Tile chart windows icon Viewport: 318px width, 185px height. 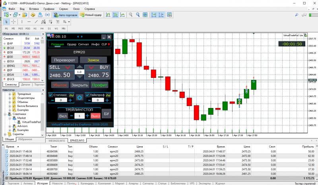(145, 15)
